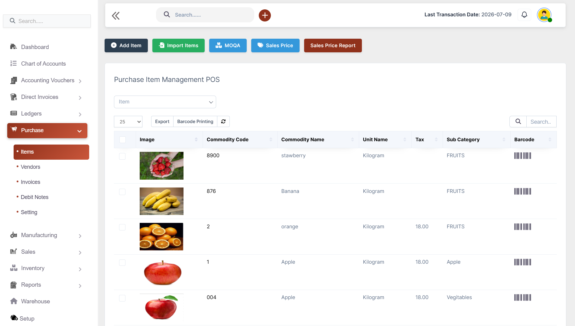The image size is (575, 326).
Task: Sort by Unit Name column arrows
Action: click(x=404, y=139)
